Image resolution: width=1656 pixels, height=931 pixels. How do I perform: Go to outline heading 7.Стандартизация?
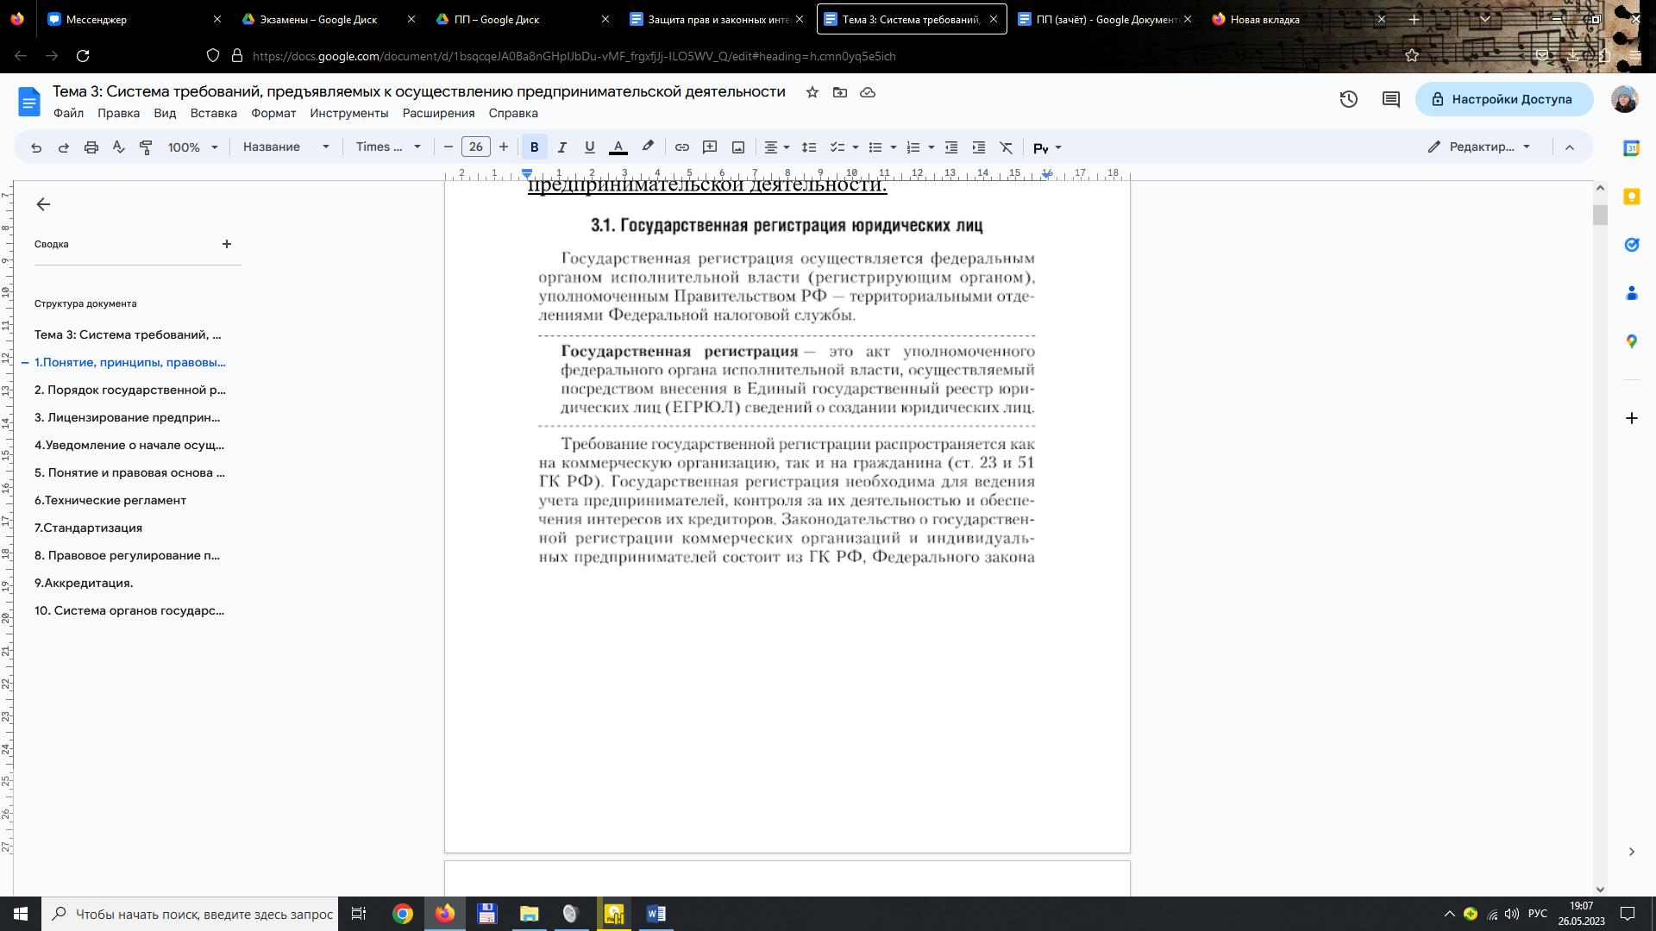[88, 528]
